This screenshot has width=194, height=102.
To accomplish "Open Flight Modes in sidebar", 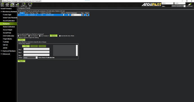I will (7, 39).
